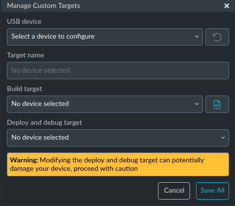Save all custom targets
This screenshot has height=206, width=235.
212,191
